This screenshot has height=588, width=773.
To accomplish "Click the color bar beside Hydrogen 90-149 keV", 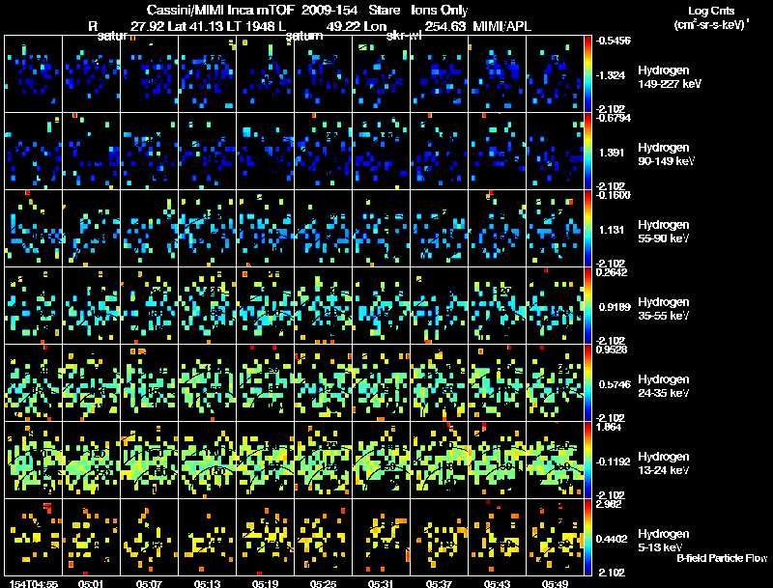I will tap(587, 151).
